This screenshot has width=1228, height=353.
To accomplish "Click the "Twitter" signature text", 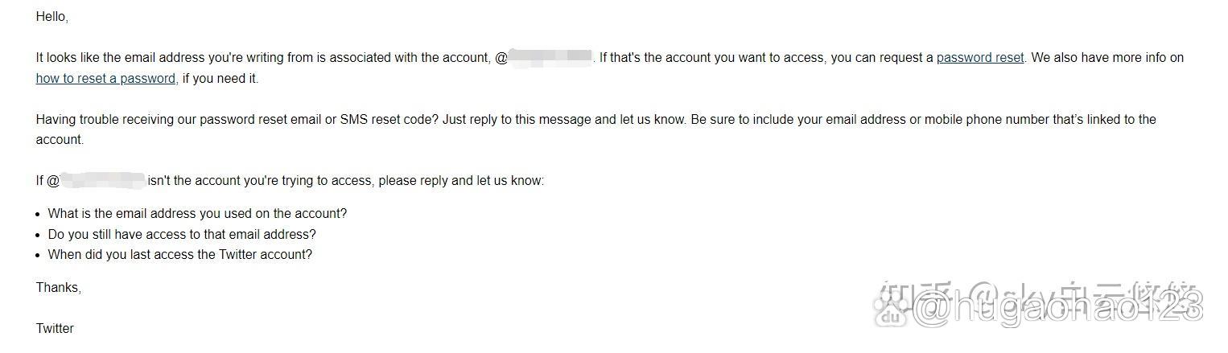I will pos(55,328).
